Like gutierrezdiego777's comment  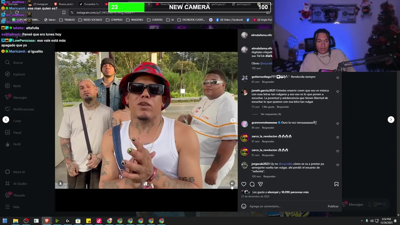coord(337,78)
